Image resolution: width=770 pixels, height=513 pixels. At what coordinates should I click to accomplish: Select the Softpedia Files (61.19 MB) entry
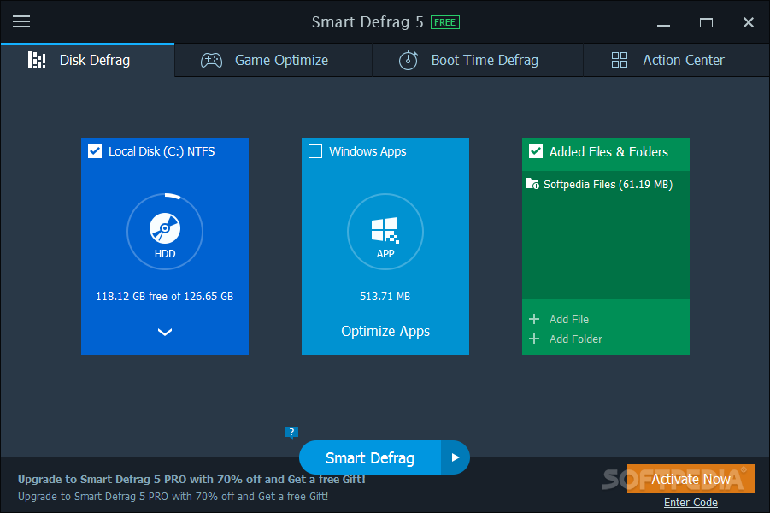click(606, 185)
